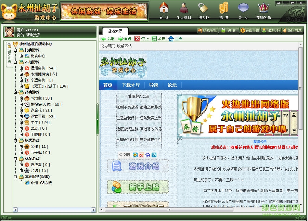The width and height of the screenshot is (308, 221).
Task: Expand the 道州麻将 game entry
Action: (x=21, y=68)
